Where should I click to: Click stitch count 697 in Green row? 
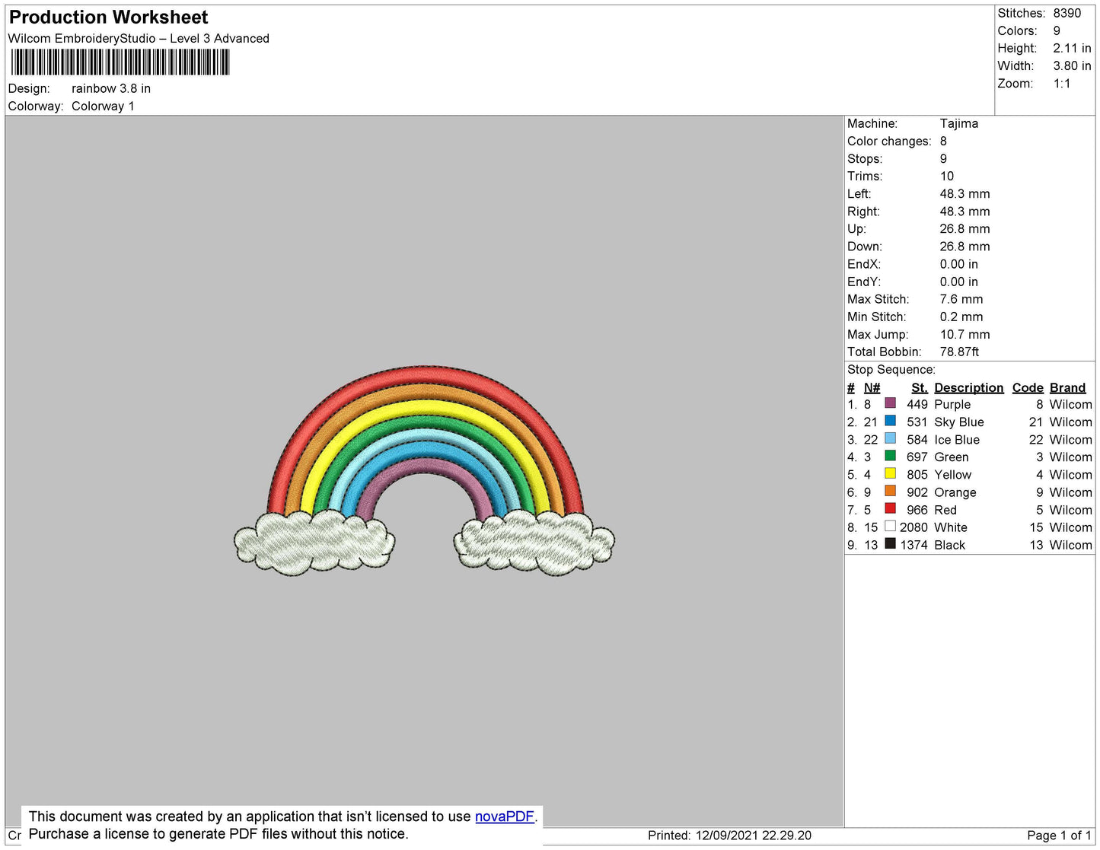(x=917, y=457)
